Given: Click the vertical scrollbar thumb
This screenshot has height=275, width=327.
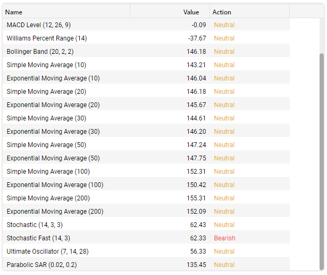Looking at the screenshot, I should [322, 162].
